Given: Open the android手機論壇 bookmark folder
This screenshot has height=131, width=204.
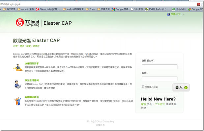Looking at the screenshot, I should (x=73, y=9).
